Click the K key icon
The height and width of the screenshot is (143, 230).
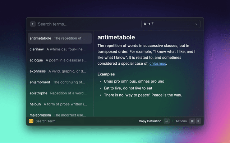tap(198, 121)
